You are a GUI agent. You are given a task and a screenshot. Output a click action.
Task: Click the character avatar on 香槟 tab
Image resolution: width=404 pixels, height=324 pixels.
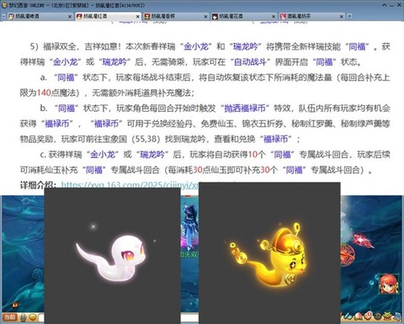pos(147,17)
